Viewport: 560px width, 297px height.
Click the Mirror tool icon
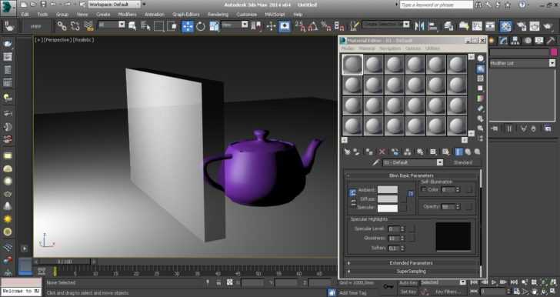pyautogui.click(x=419, y=26)
